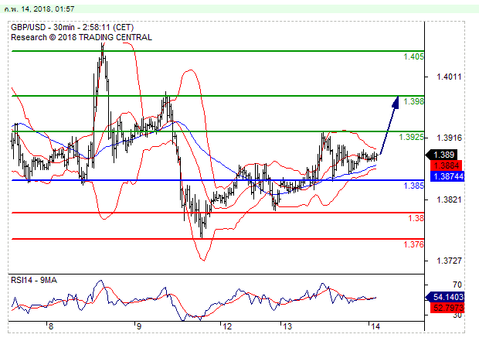Screen dimensions: 479x341
Task: Click date marker 8 on time axis
Action: tap(51, 326)
